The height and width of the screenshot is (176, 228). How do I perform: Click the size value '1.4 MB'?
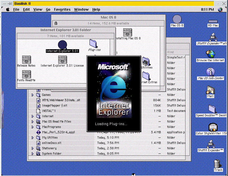[x=156, y=143]
